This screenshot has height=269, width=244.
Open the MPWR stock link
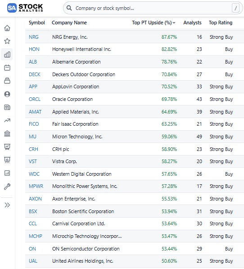pos(36,186)
